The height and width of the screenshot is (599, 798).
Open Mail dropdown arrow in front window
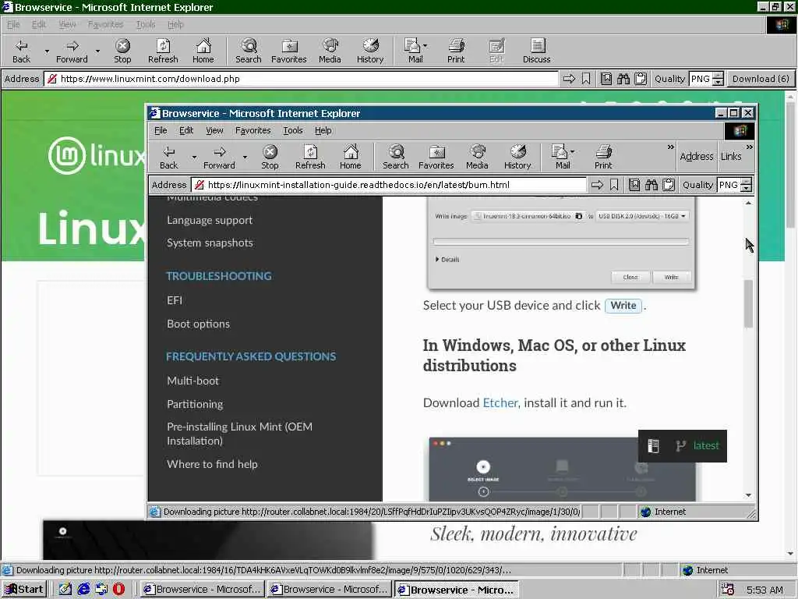click(573, 151)
